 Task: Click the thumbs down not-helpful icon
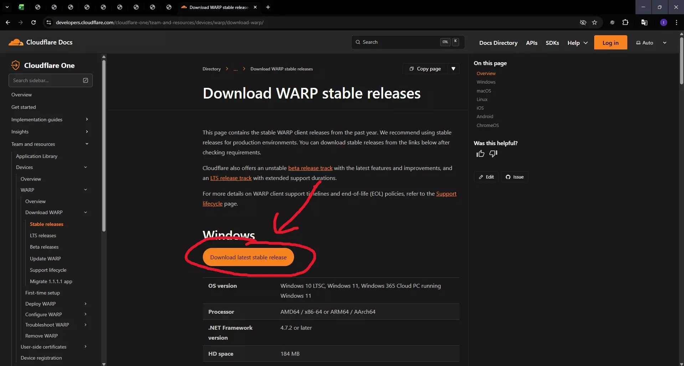coord(493,154)
